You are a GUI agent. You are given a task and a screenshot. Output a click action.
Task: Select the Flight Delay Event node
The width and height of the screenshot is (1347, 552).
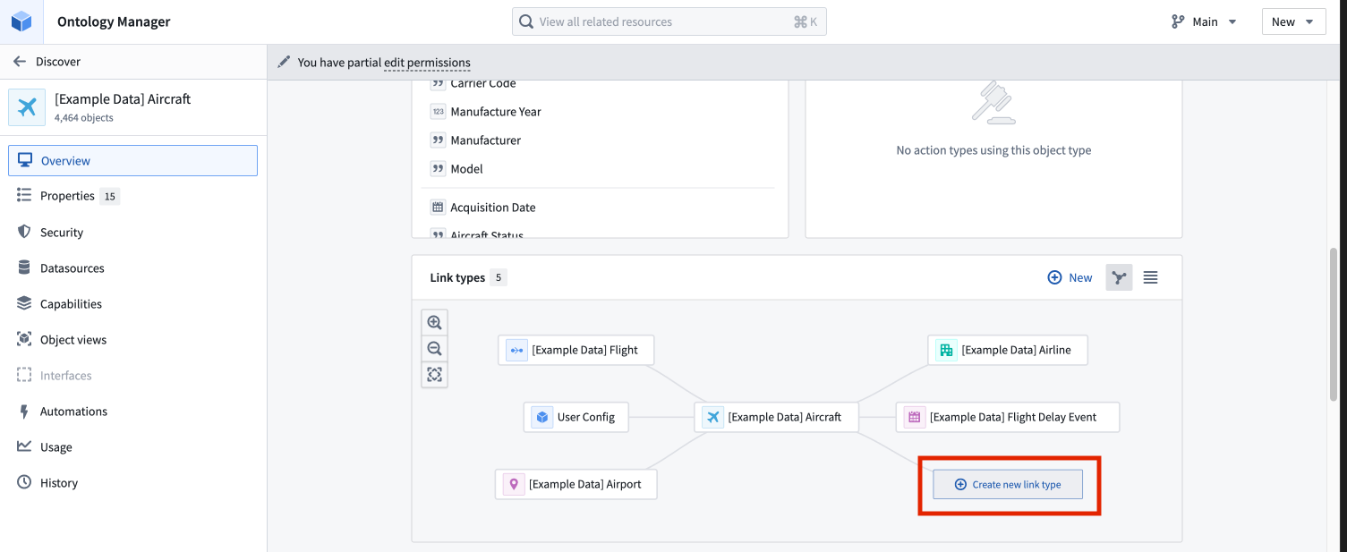pyautogui.click(x=1008, y=417)
